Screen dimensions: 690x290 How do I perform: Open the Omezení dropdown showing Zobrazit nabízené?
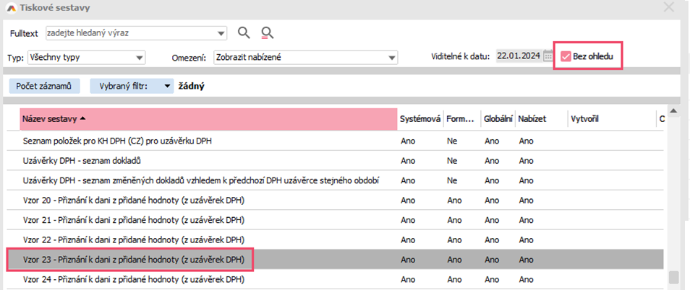click(391, 58)
